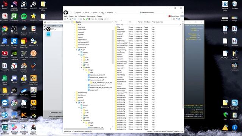Open the Epic Pen desktop shortcut
This screenshot has width=242, height=136.
[24, 5]
